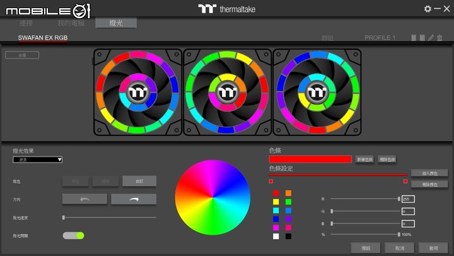This screenshot has width=454, height=256.
Task: Open the 燈光效果 lighting effect dropdown
Action: (37, 160)
